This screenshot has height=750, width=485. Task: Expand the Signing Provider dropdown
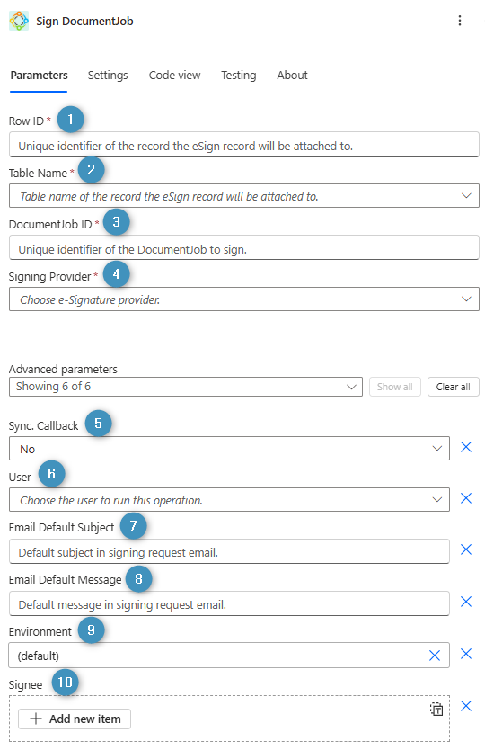(x=243, y=299)
